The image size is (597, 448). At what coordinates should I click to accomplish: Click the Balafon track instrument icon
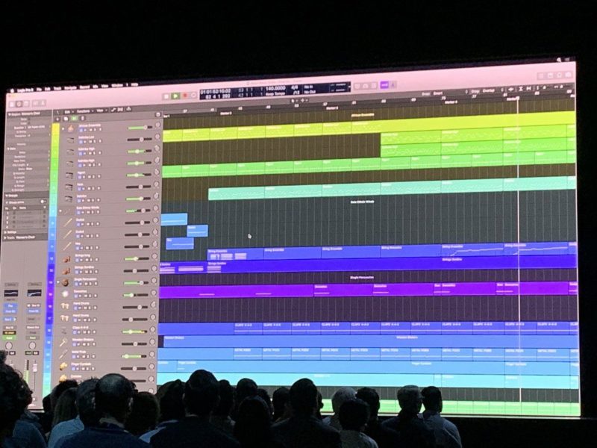(x=69, y=199)
